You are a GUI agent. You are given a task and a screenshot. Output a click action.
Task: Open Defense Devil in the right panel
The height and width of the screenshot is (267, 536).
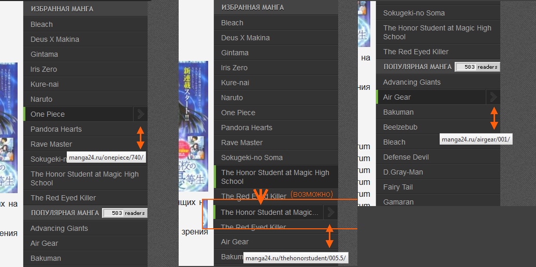[x=438, y=157]
